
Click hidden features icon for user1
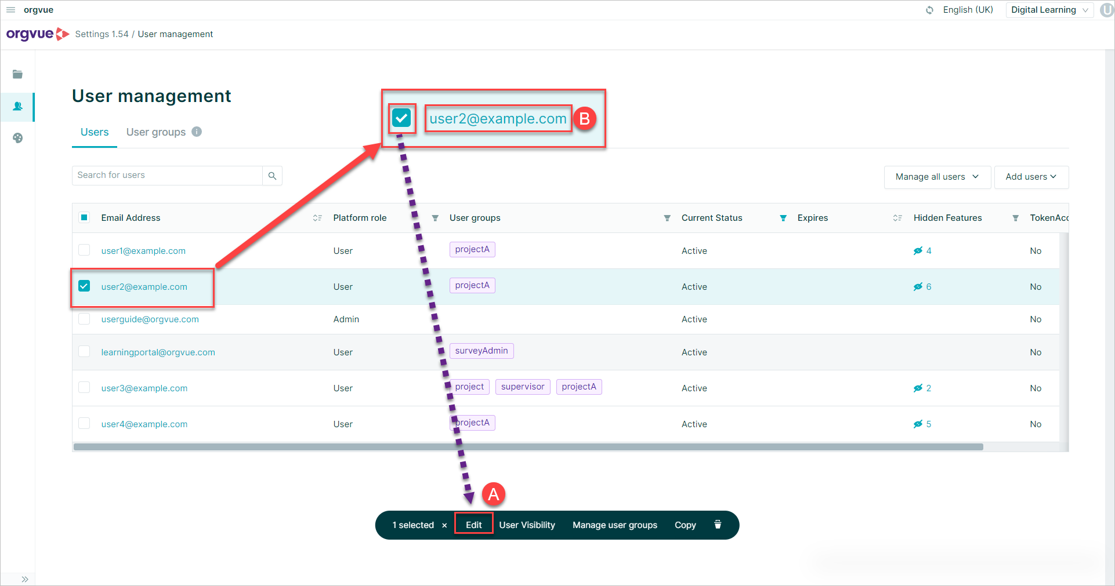(918, 251)
